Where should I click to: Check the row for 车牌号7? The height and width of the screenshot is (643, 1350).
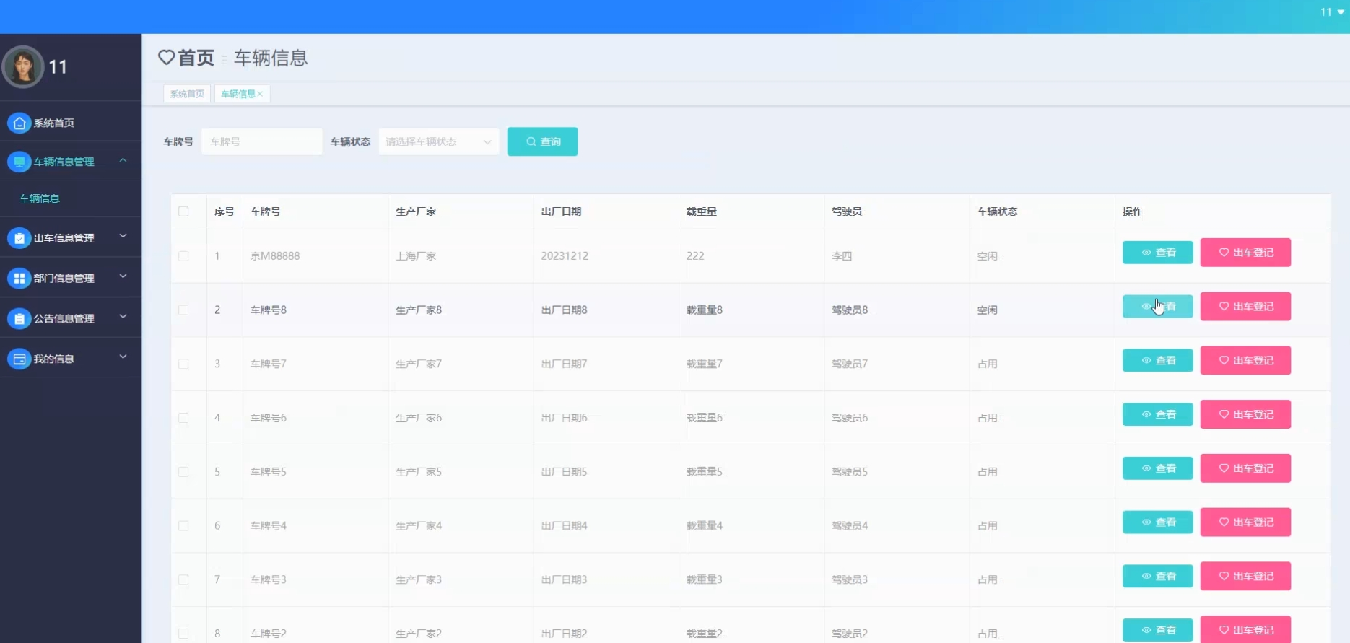coord(183,364)
